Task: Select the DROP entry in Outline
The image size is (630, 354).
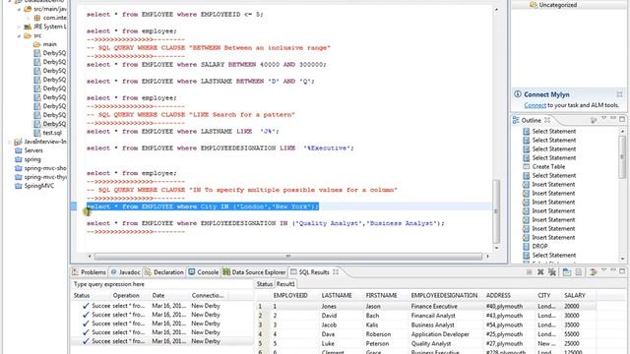Action: [539, 246]
